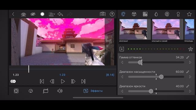Decrease Гамма оттенков with left arrow
This screenshot has width=196, height=110.
122,62
